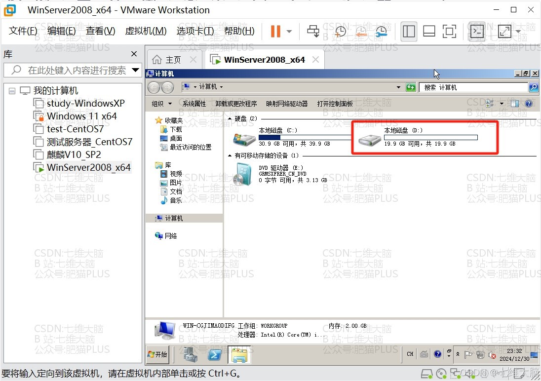This screenshot has height=381, width=541.
Task: Refresh the 计算机 address bar location
Action: pos(411,87)
